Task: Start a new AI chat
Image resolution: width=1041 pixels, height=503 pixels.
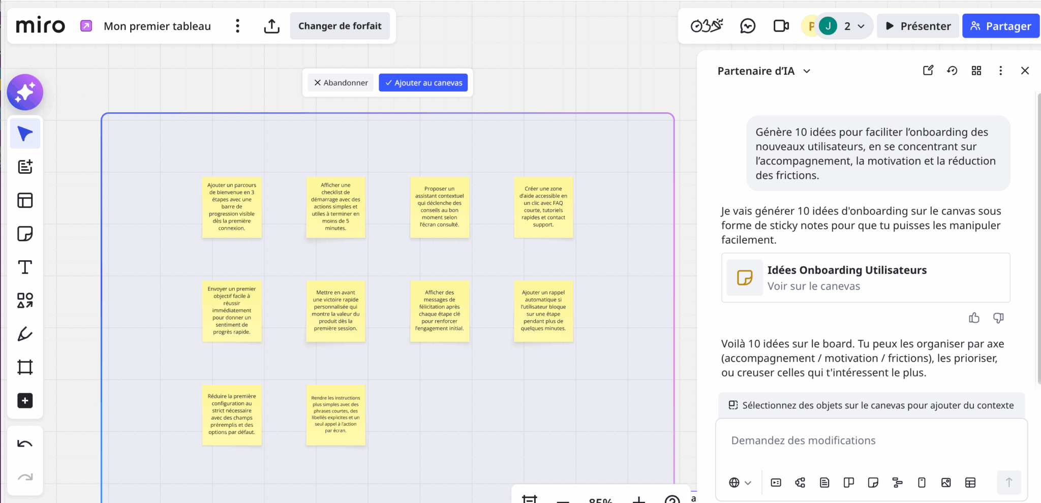Action: (928, 71)
